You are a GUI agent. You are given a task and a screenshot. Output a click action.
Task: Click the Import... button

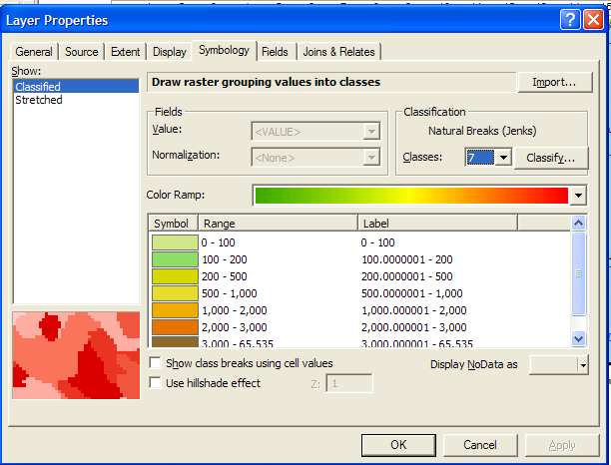(554, 82)
